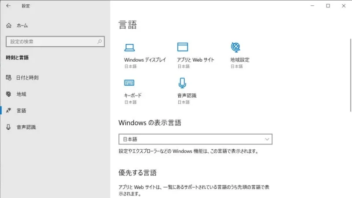Click the アプリと Web サイト label

196,60
